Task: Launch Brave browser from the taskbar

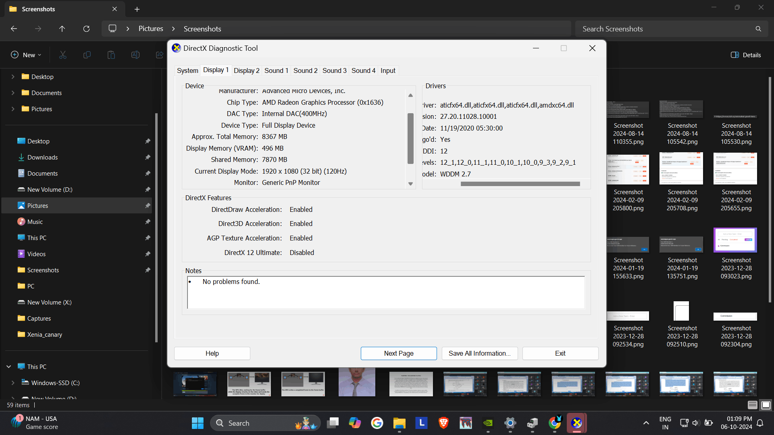Action: (x=443, y=423)
